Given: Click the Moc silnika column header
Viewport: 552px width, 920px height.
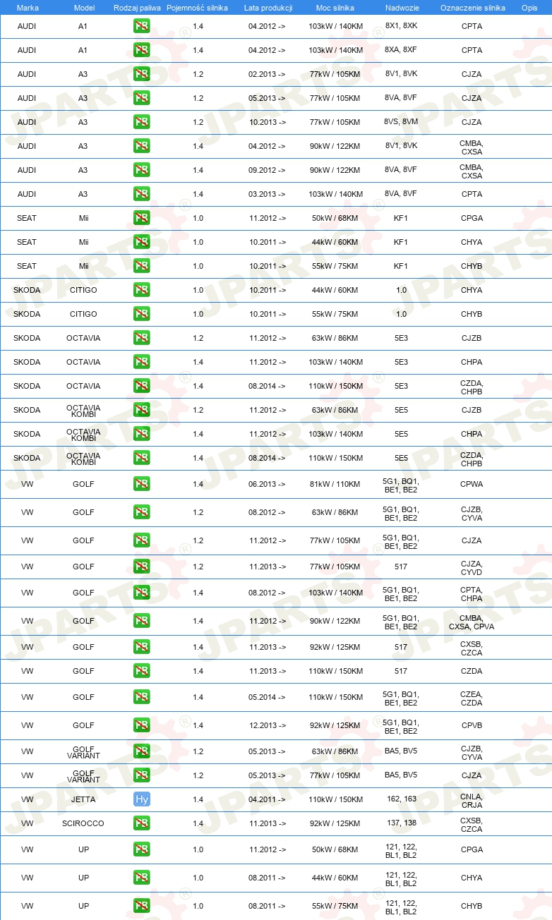Looking at the screenshot, I should (335, 7).
